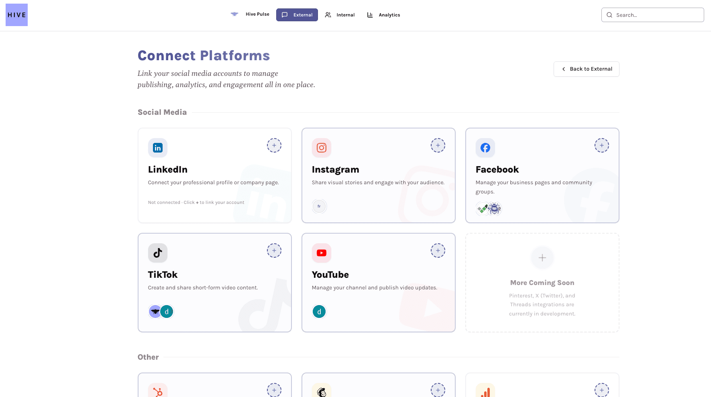
Task: Click the TikTok logo icon
Action: [x=158, y=253]
